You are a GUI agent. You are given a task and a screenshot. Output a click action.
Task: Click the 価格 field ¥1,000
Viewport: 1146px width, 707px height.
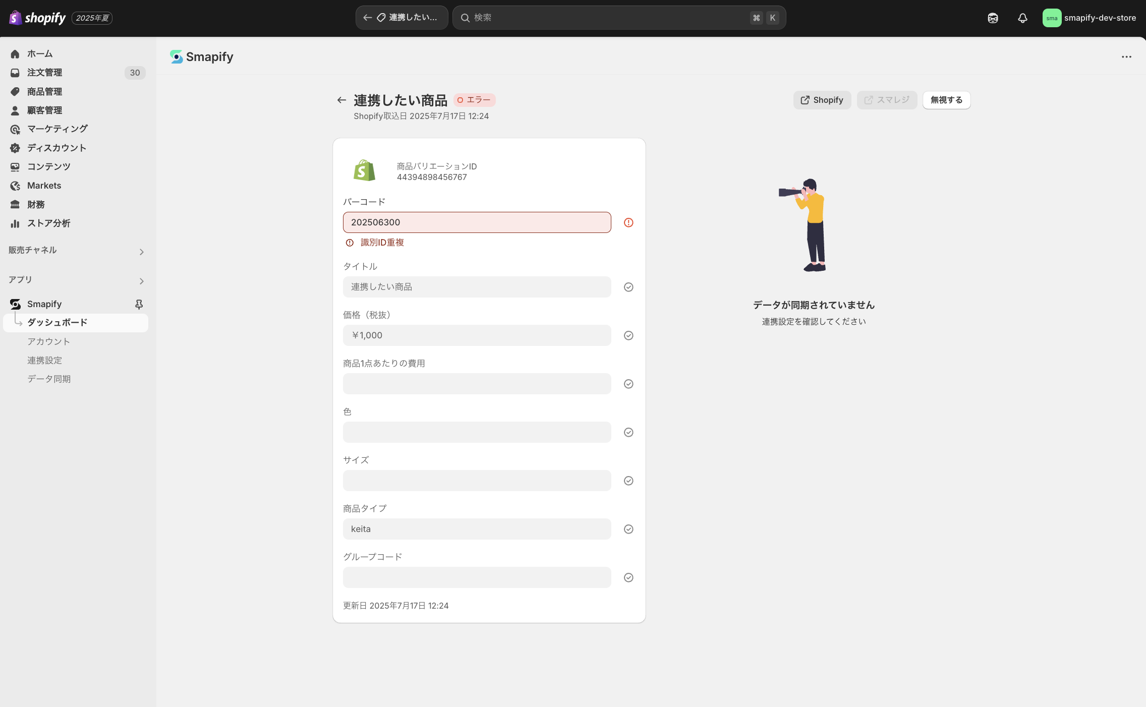click(x=477, y=335)
